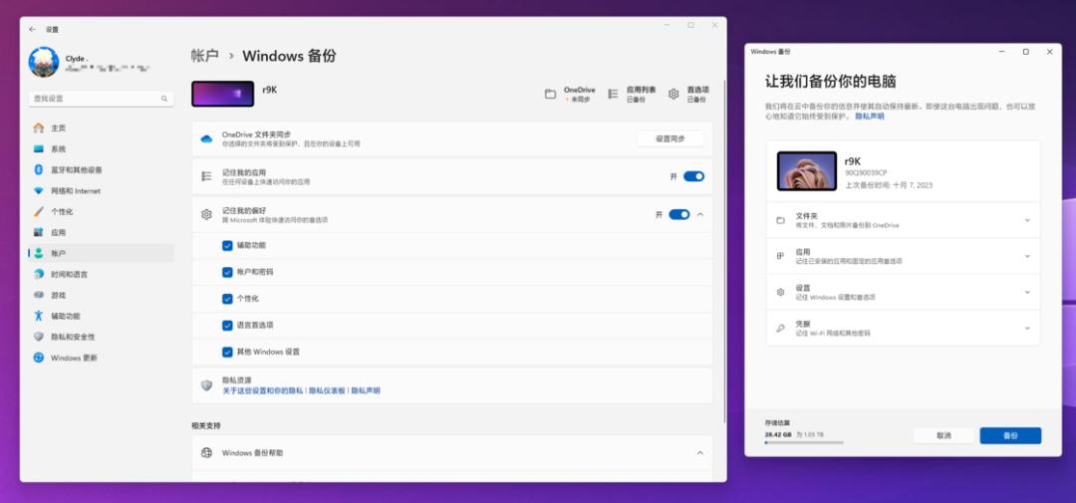Click the 隐私资源 shield icon
Viewport: 1076px width, 503px height.
tap(206, 385)
